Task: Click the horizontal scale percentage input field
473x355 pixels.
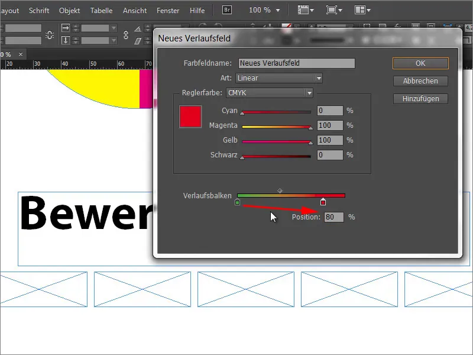Action: (x=95, y=28)
